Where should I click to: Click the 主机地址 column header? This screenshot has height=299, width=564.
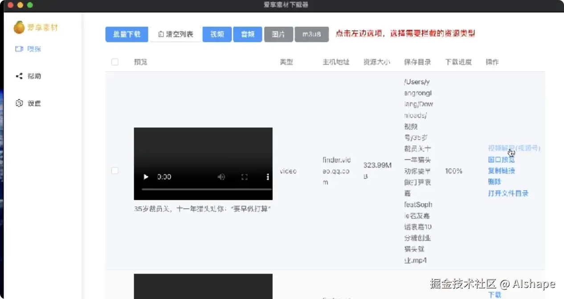[x=336, y=62]
